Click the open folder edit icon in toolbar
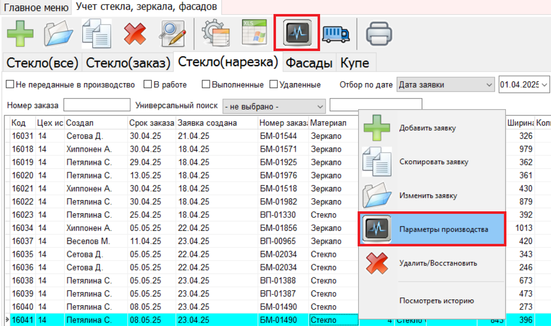The width and height of the screenshot is (551, 326). tap(59, 34)
